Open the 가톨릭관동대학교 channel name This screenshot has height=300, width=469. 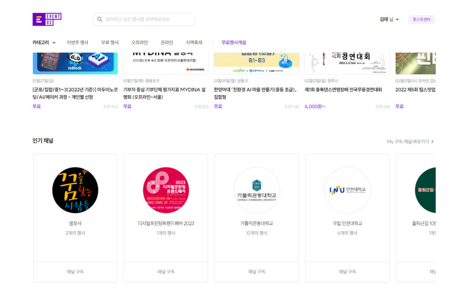click(256, 224)
